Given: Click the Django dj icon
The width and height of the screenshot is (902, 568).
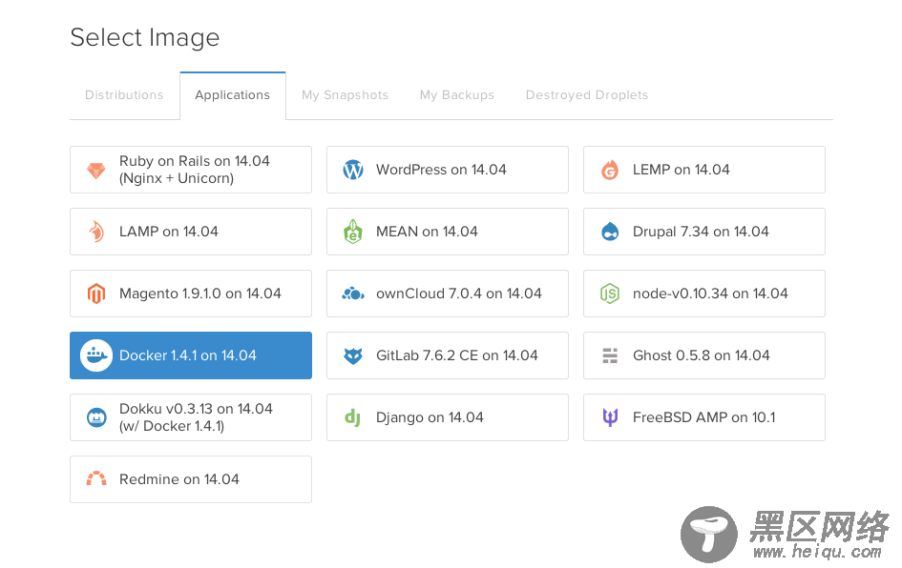Looking at the screenshot, I should (x=352, y=417).
